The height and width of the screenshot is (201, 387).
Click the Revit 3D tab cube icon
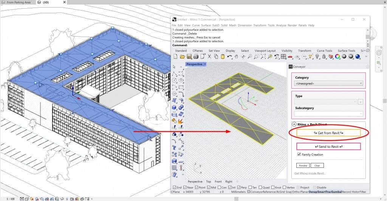pyautogui.click(x=39, y=2)
